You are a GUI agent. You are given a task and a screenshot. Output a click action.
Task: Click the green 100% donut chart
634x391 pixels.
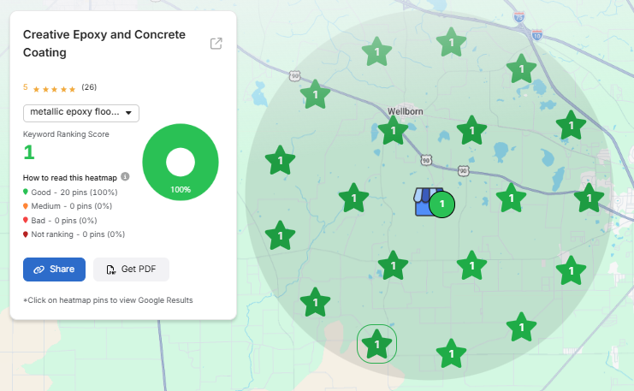[x=181, y=163]
